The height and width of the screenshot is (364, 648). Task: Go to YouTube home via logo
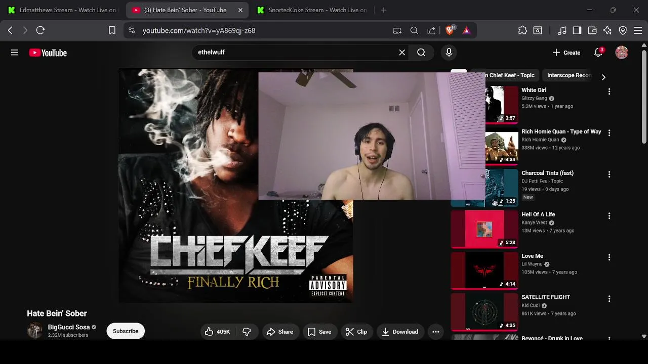pos(48,53)
